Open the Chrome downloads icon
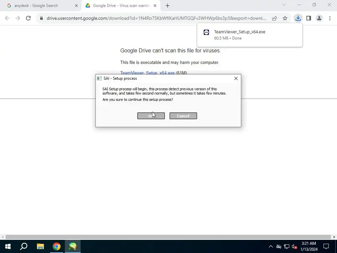The height and width of the screenshot is (253, 337). [298, 18]
